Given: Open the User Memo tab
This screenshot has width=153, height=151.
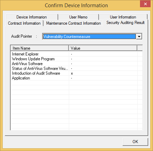Looking at the screenshot, I should point(78,17).
